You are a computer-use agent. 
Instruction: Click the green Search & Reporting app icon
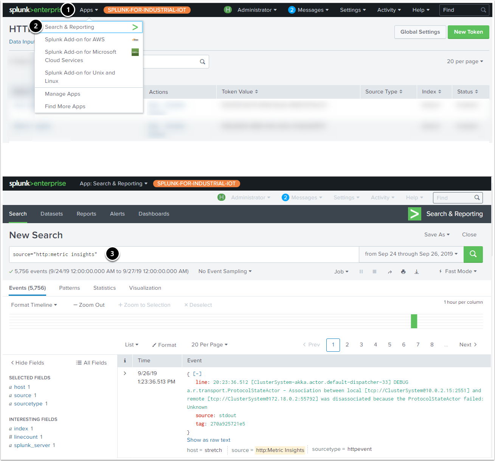(414, 214)
